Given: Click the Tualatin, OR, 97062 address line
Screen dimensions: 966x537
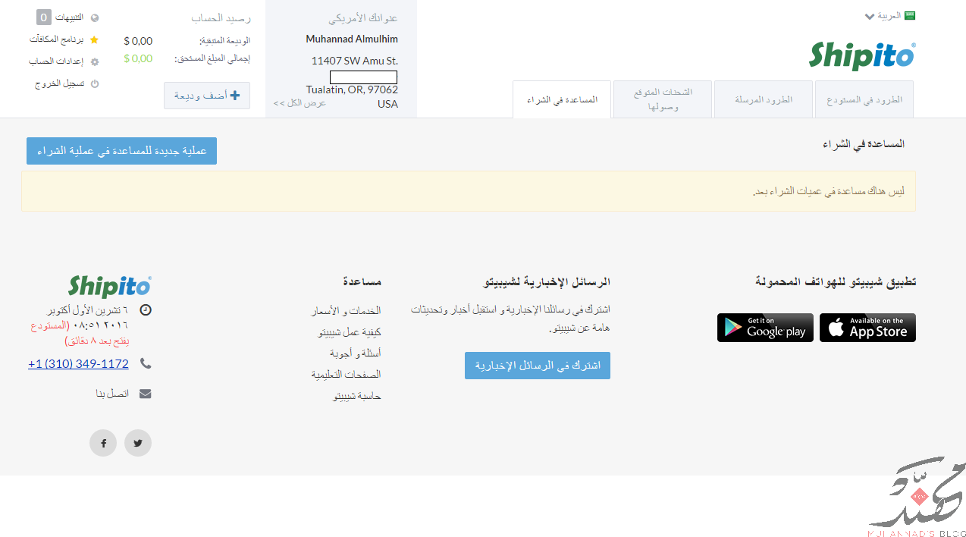Looking at the screenshot, I should [x=352, y=89].
